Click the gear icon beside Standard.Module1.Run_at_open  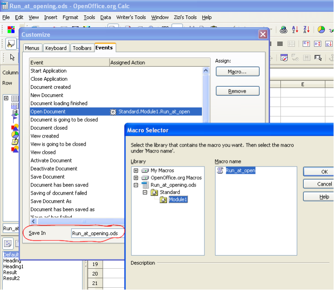113,112
